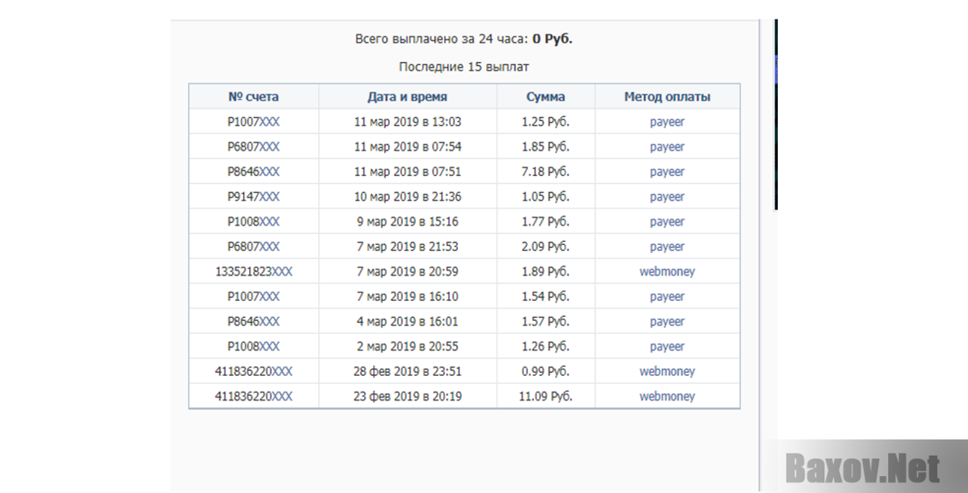
Task: Click the amount '1.77 Руб.'
Action: (546, 222)
